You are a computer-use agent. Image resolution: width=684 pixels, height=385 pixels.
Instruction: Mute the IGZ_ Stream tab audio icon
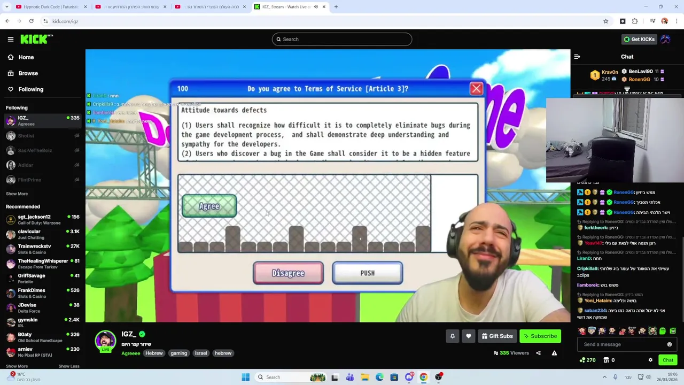pyautogui.click(x=316, y=7)
